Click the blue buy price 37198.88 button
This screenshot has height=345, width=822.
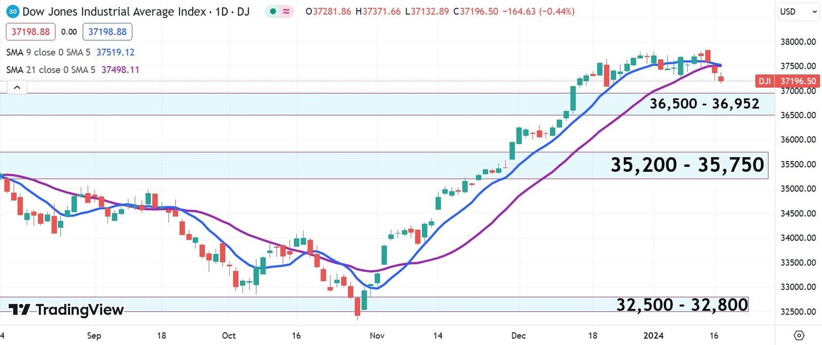(107, 32)
